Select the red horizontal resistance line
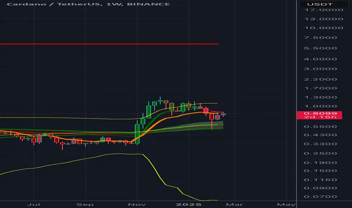Image resolution: width=352 pixels, height=208 pixels. click(109, 44)
